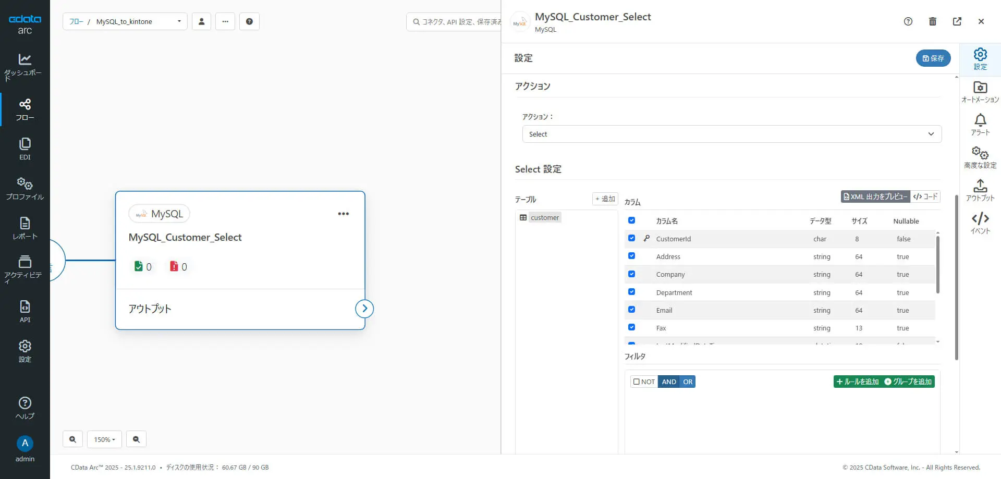Add a filter group
Screen dimensions: 1001x479
[x=908, y=382]
